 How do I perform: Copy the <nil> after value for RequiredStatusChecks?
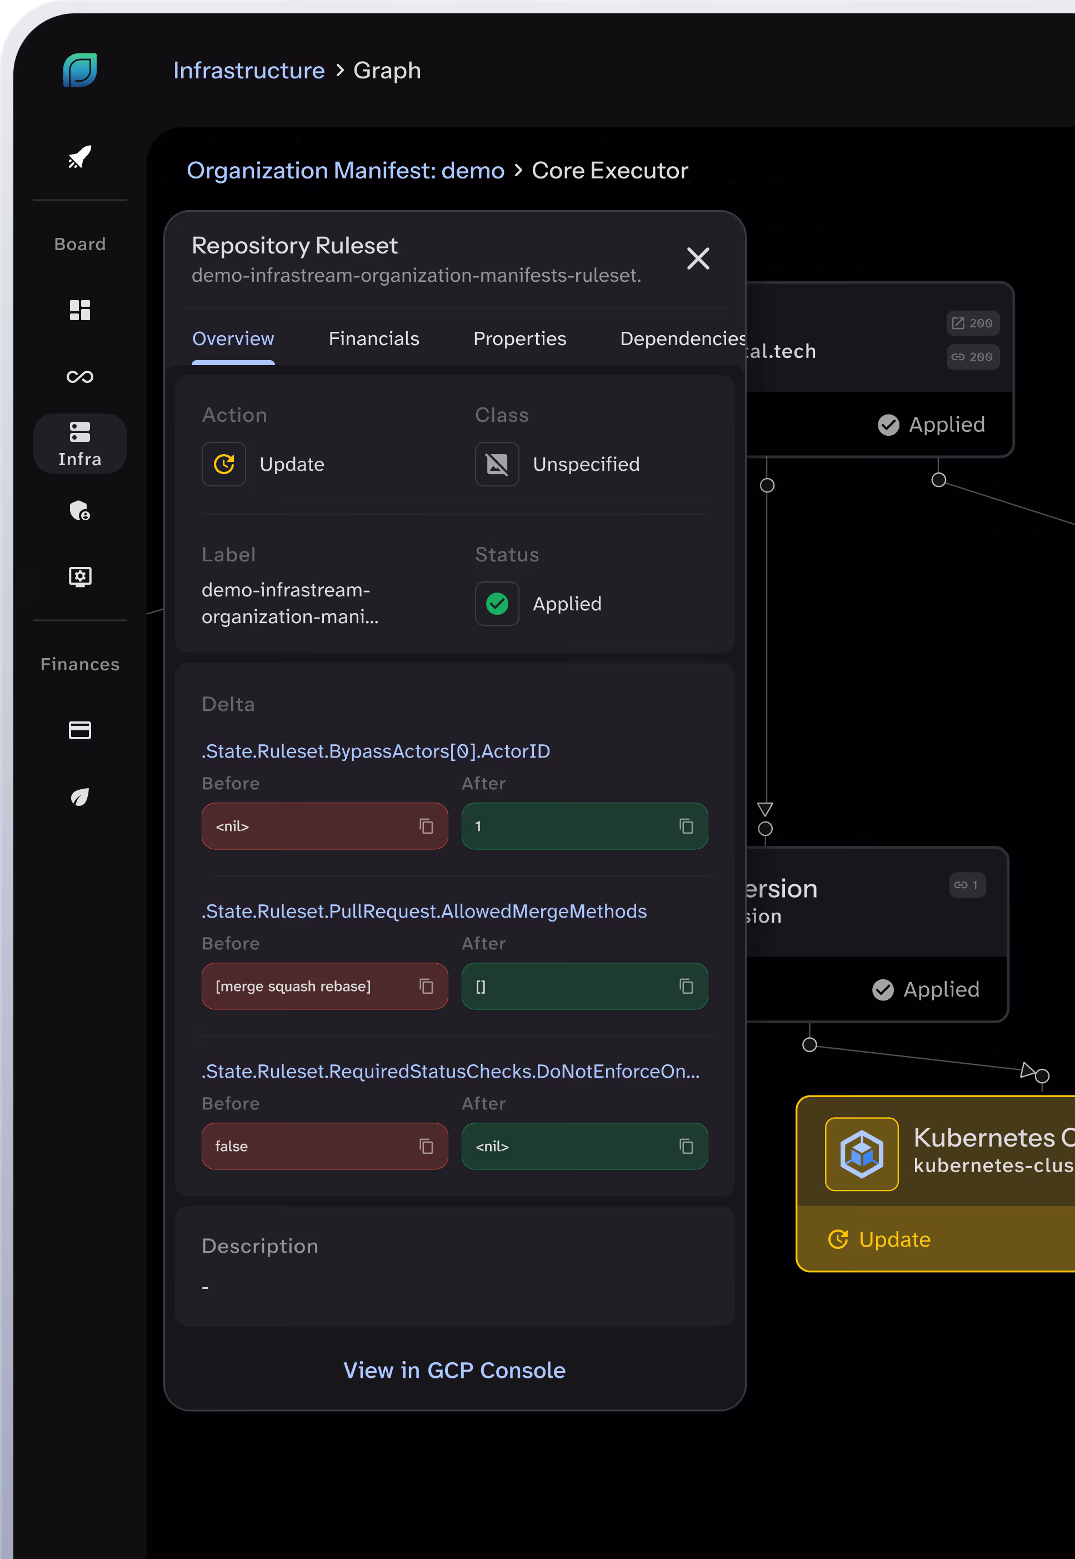click(686, 1146)
